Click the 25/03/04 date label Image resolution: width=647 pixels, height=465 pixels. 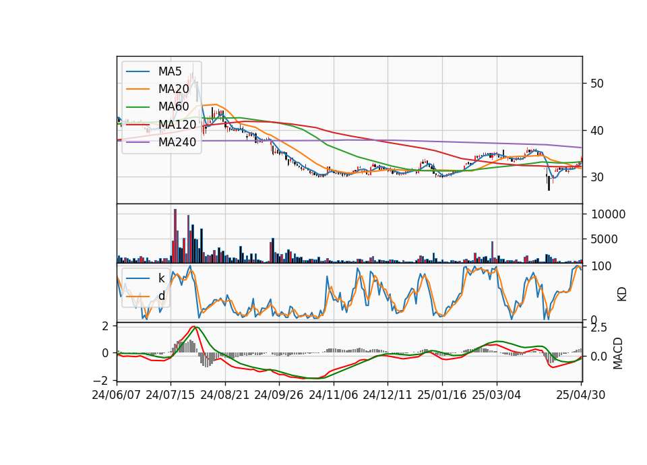click(497, 395)
